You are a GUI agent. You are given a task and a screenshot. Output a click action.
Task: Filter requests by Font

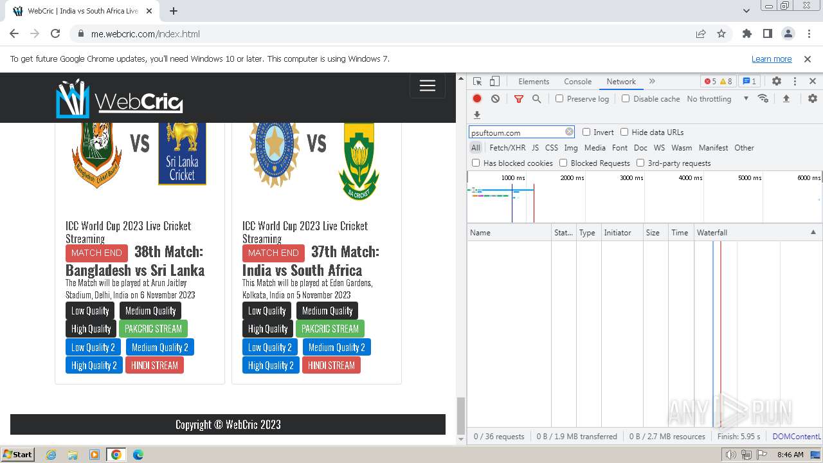pyautogui.click(x=620, y=147)
